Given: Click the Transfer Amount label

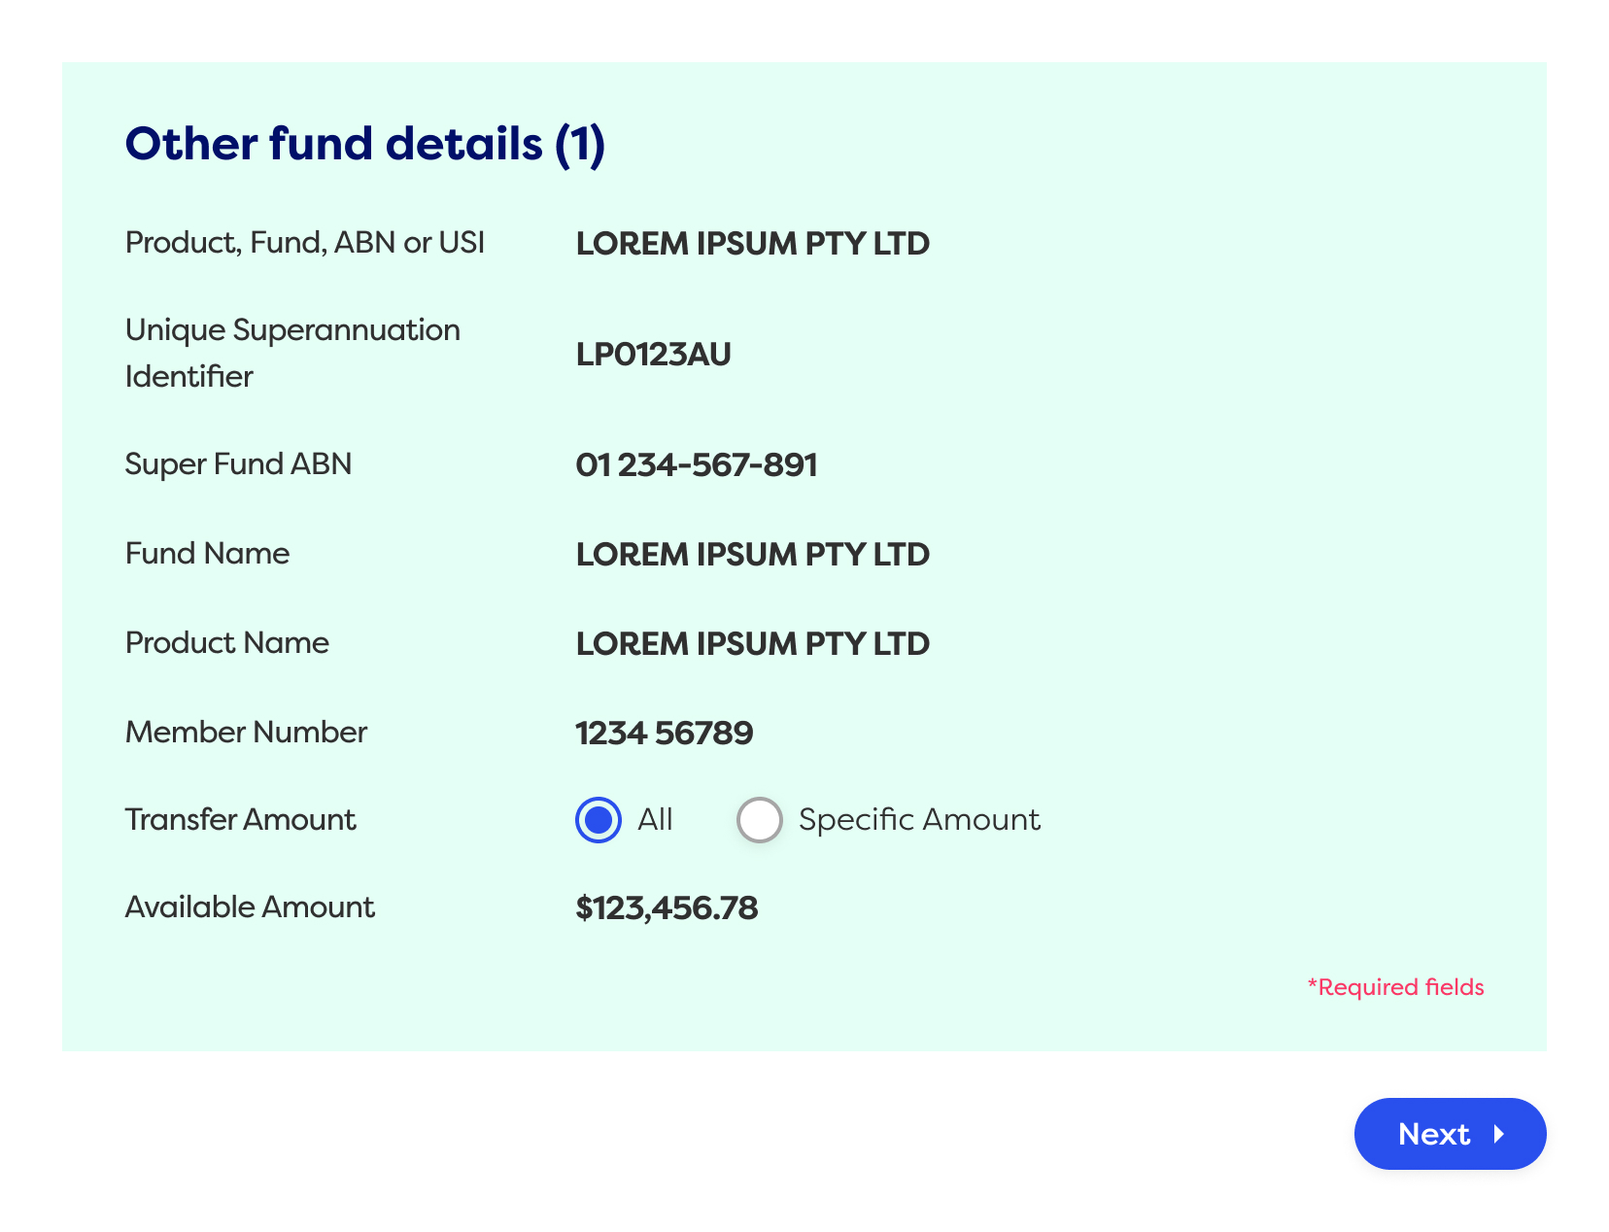Looking at the screenshot, I should click(x=239, y=820).
